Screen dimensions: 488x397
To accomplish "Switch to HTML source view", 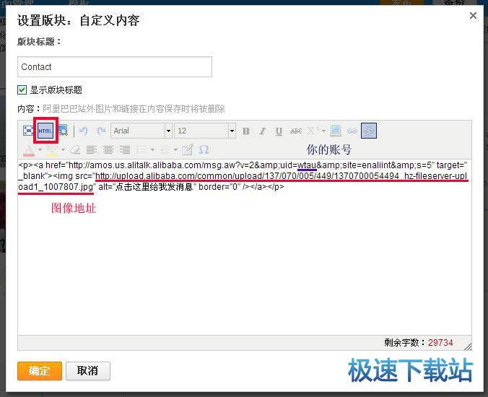I will [45, 131].
